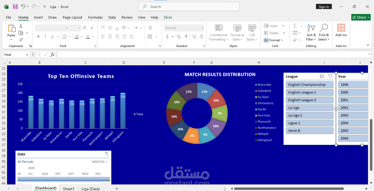Click Decrease Decimal icon
This screenshot has width=374, height=191.
202,37
